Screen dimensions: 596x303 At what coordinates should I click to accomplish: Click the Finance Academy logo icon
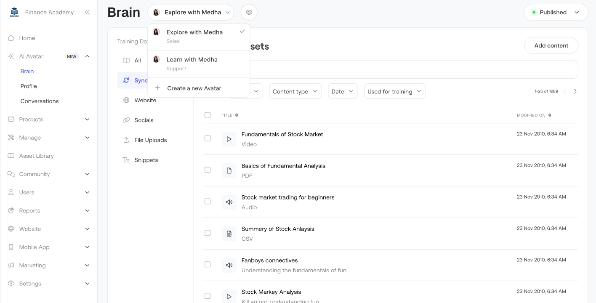[14, 12]
